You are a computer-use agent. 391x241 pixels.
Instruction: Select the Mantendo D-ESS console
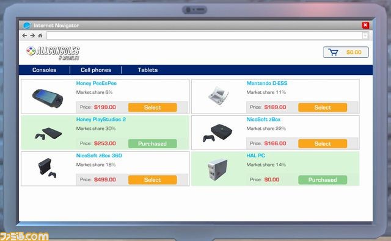323,107
